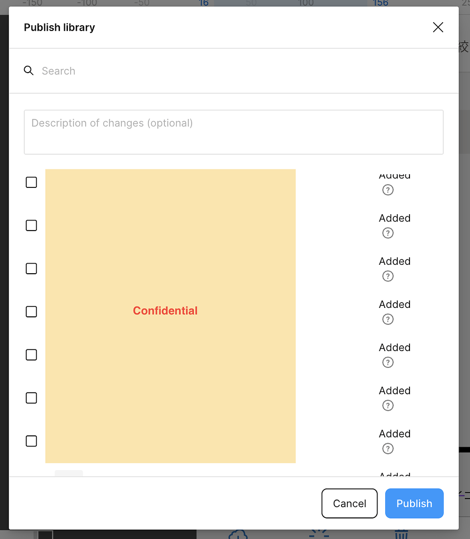This screenshot has height=539, width=470.
Task: Open help icon under first Added status
Action: (388, 189)
